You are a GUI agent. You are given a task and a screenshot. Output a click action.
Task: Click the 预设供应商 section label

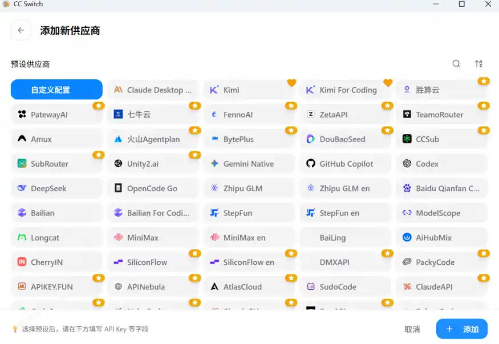[x=30, y=64]
